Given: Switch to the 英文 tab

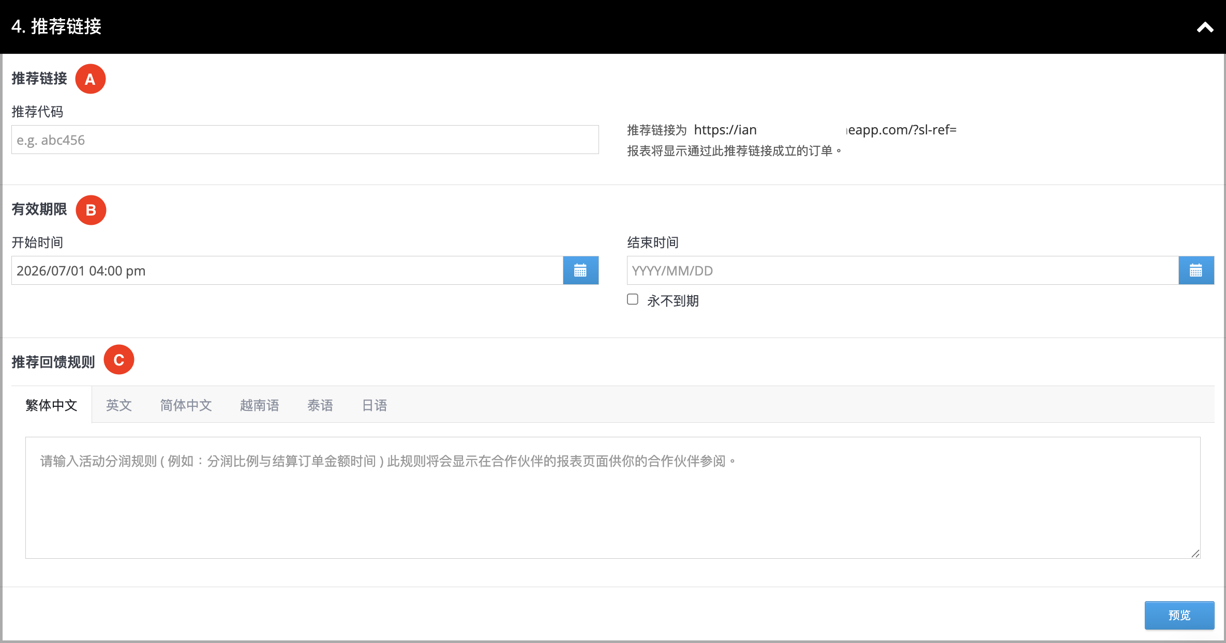Looking at the screenshot, I should click(x=119, y=405).
